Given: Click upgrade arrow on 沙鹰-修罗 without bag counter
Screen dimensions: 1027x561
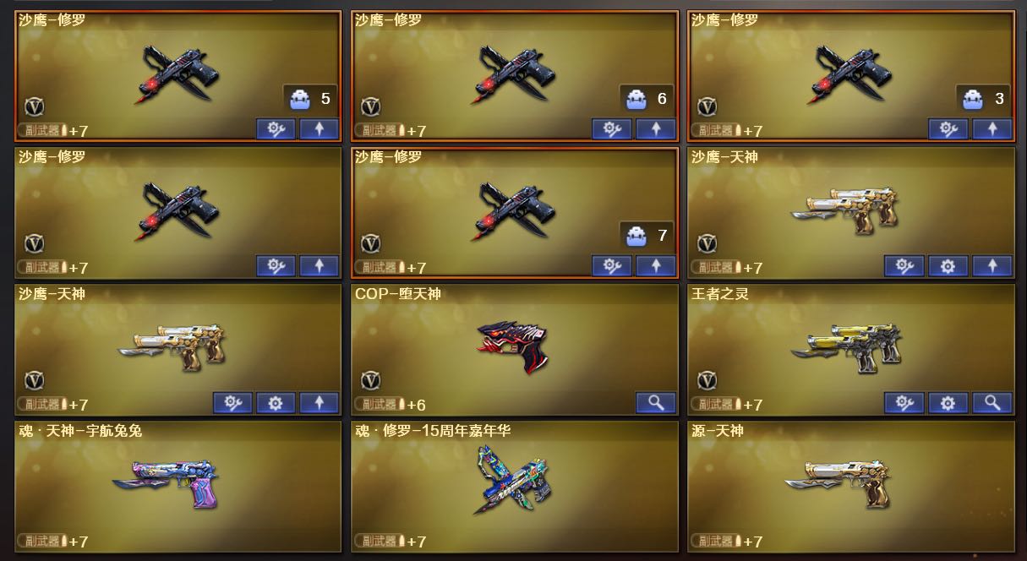Looking at the screenshot, I should pyautogui.click(x=319, y=266).
